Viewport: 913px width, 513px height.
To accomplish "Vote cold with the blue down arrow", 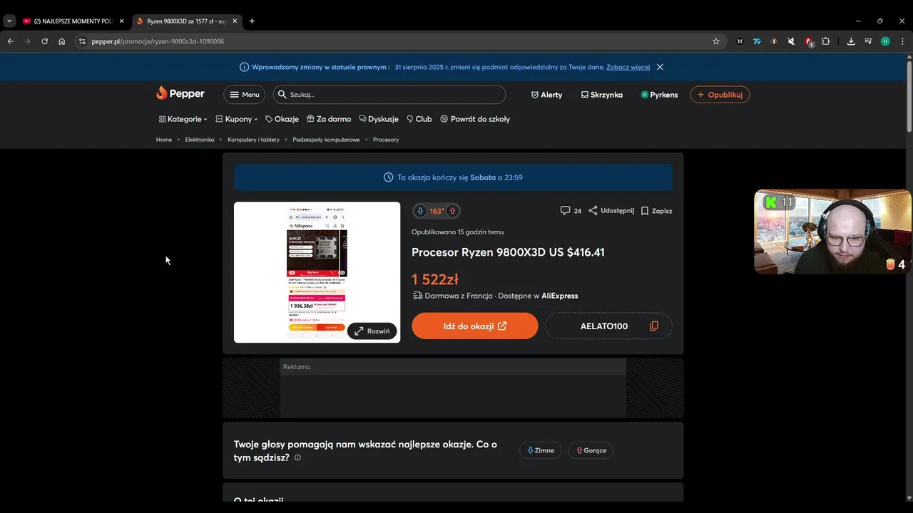I will pos(420,211).
